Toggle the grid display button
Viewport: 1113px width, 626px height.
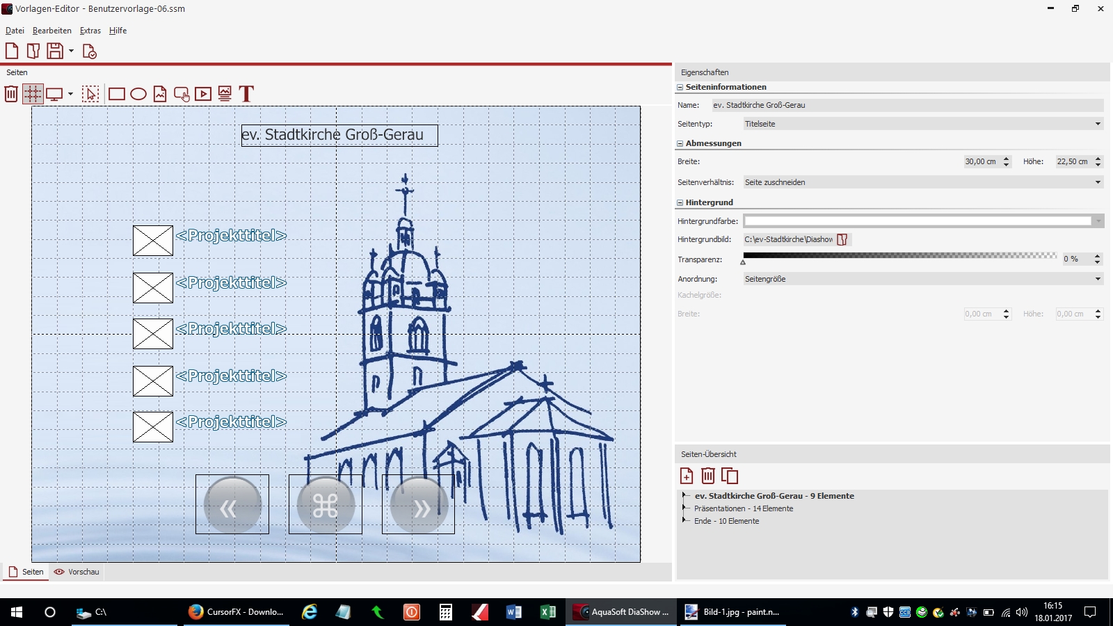tap(33, 94)
